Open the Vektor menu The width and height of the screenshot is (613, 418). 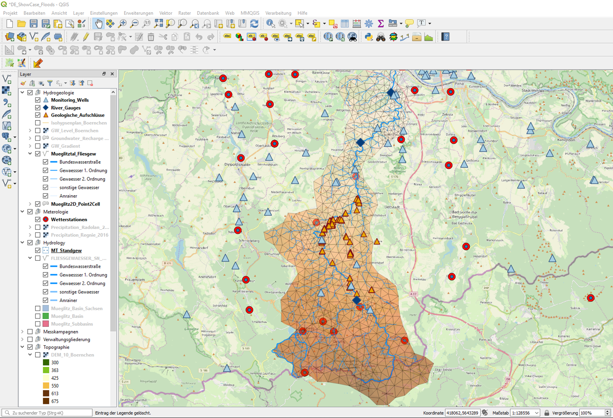[166, 13]
